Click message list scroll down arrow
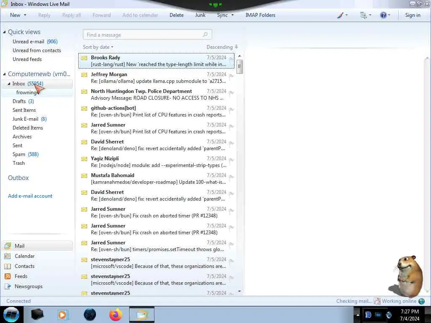This screenshot has width=431, height=323. point(239,291)
